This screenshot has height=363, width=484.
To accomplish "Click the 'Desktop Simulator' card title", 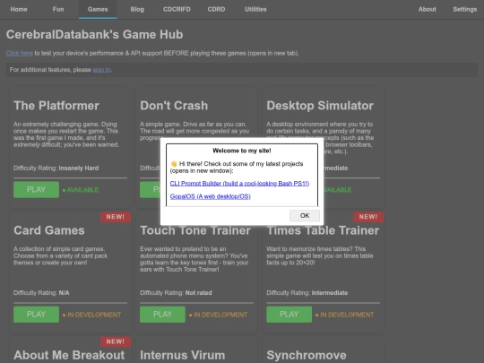I will 320,106.
